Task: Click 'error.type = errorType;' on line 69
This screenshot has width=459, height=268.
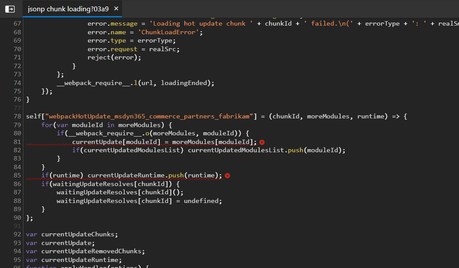Action: point(132,41)
